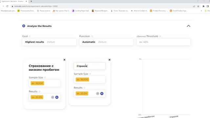This screenshot has height=118, width=210.
Task: Open the How to Conduct A... bookmark
Action: [x=139, y=11]
